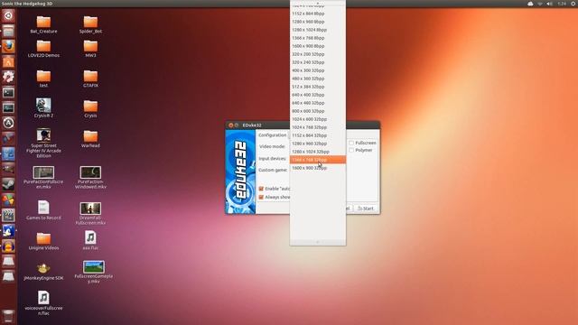Image resolution: width=578 pixels, height=325 pixels.
Task: Choose 1152 x 864 32bpp video mode
Action: point(318,135)
